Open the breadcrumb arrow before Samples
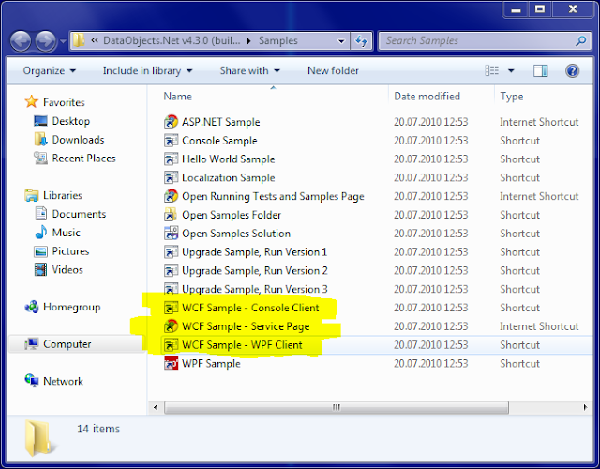The width and height of the screenshot is (600, 469). 249,41
